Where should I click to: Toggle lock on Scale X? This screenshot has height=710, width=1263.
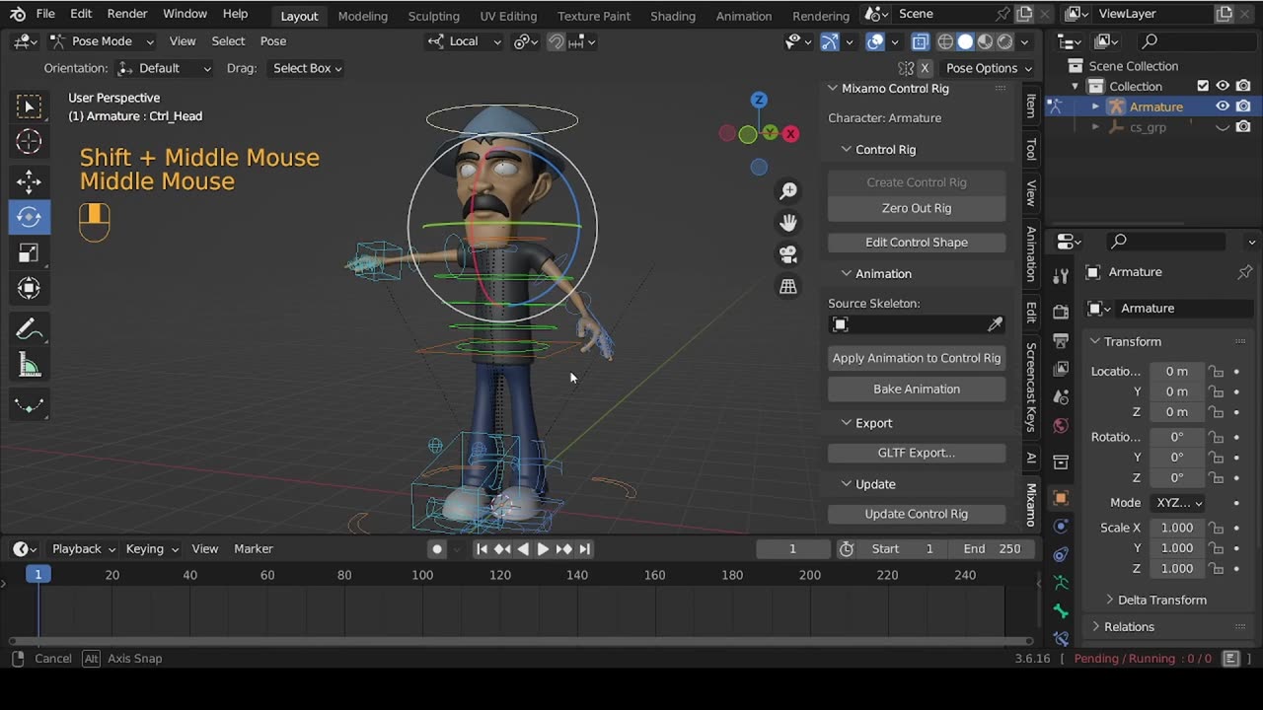tap(1217, 528)
